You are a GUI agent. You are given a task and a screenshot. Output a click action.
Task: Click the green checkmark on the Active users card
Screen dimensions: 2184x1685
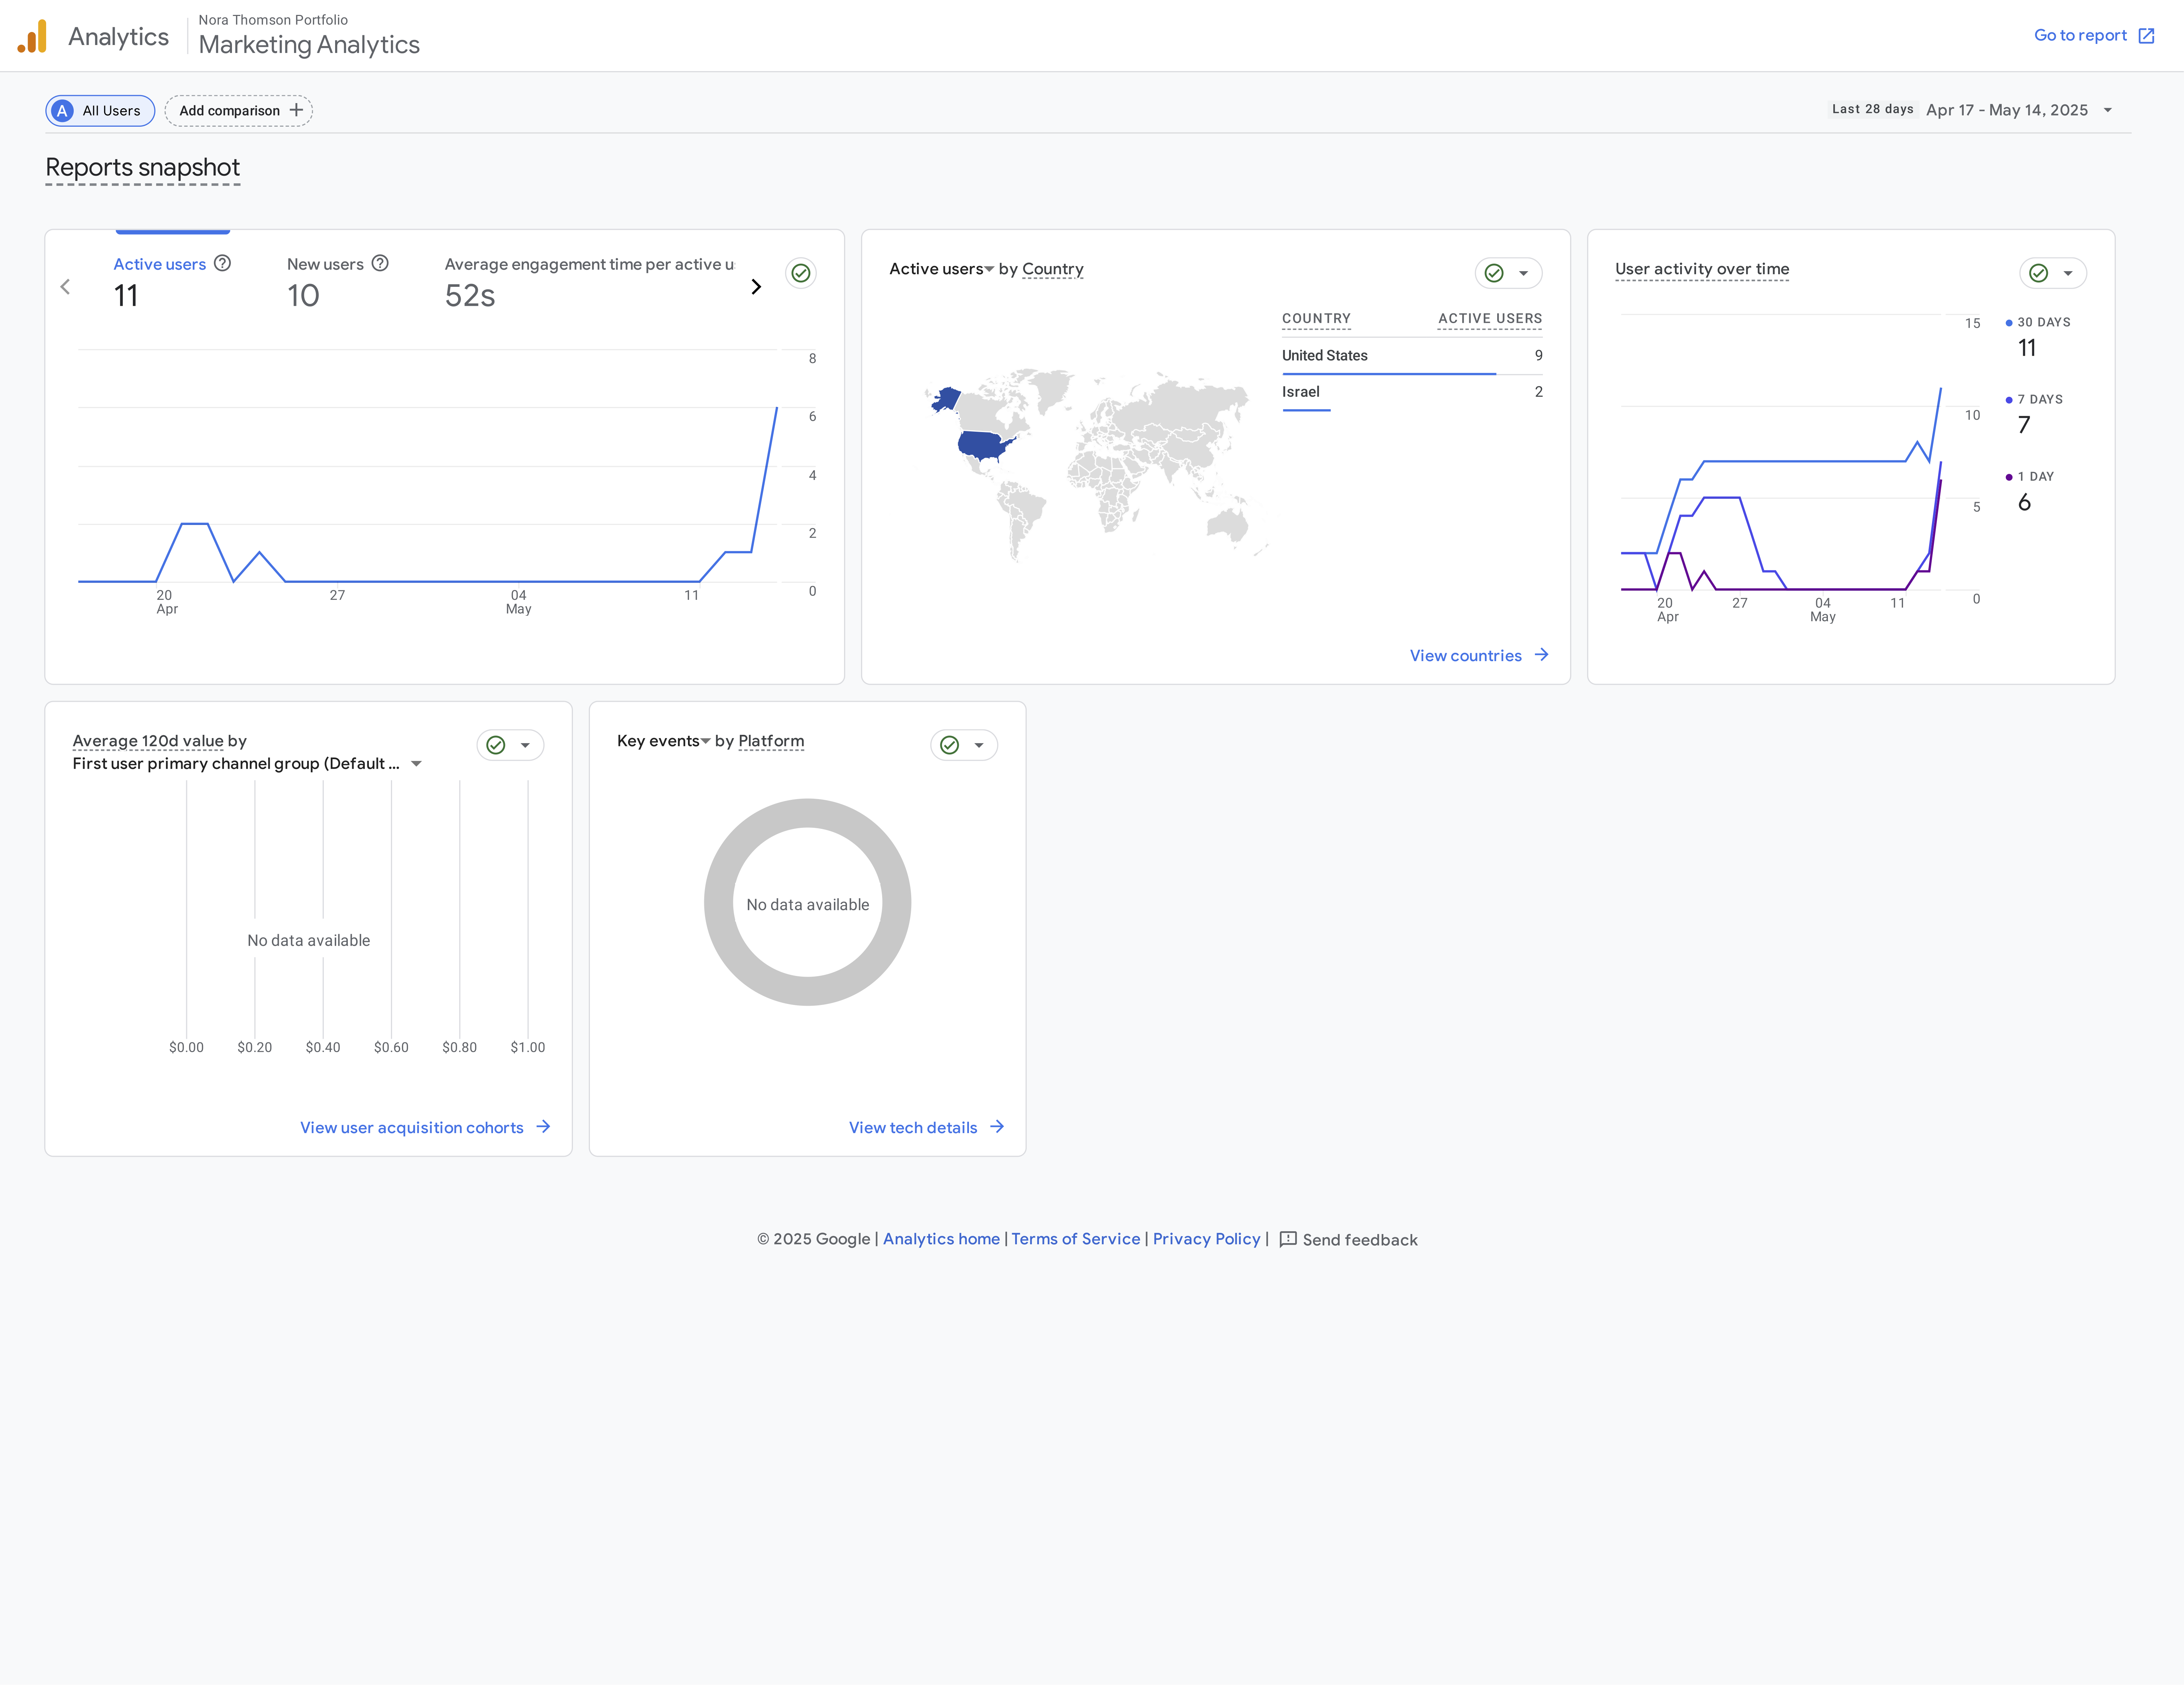click(801, 273)
